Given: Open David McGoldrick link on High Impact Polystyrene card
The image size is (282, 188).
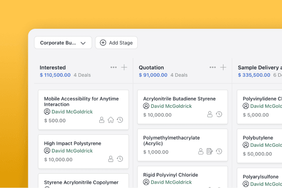Looking at the screenshot, I should coord(72,151).
